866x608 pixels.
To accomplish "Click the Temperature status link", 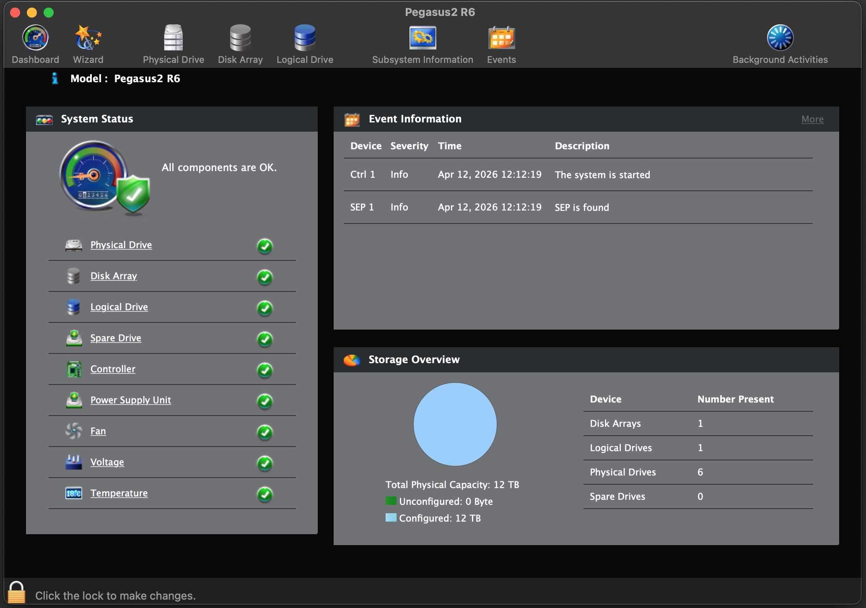I will (119, 493).
